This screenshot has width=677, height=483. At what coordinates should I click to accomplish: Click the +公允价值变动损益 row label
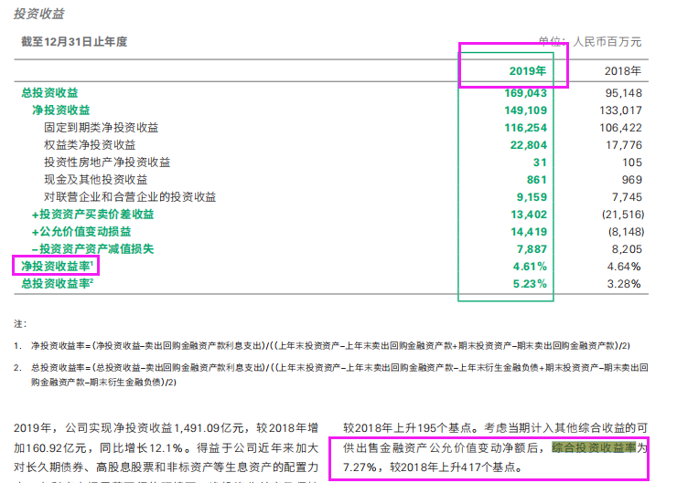81,231
